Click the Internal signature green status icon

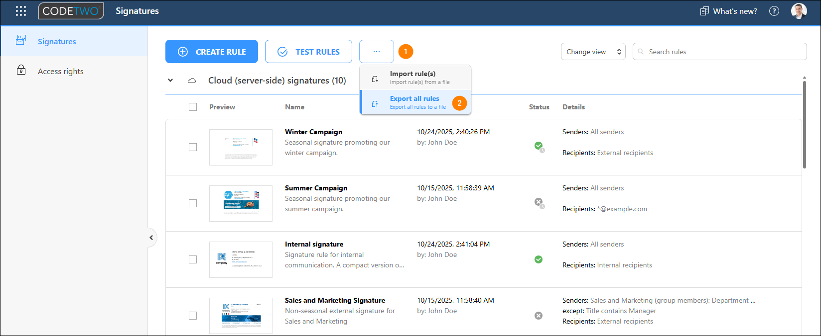pos(539,259)
